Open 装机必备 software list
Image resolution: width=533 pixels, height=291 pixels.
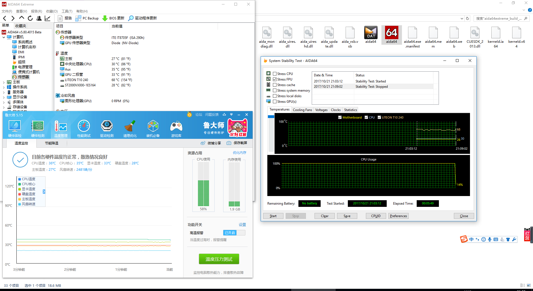153,129
